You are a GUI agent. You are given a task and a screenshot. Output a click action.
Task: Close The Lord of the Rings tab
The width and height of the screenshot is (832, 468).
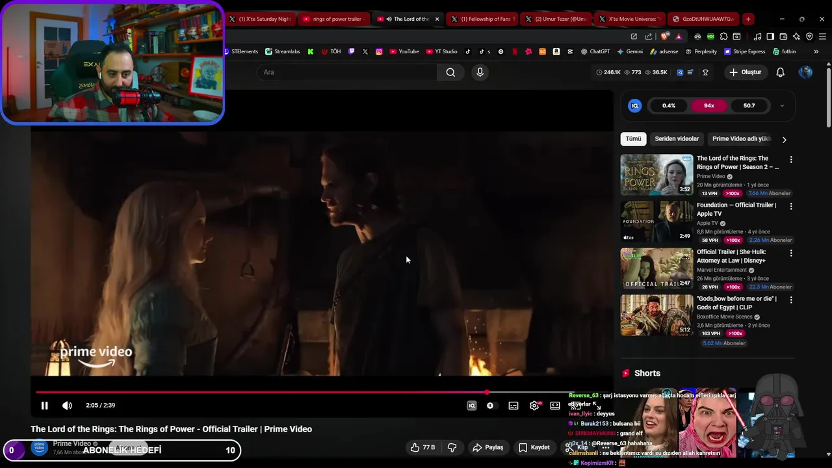(437, 19)
